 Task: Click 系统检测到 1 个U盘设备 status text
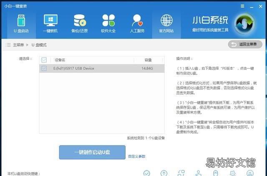pos(146,138)
